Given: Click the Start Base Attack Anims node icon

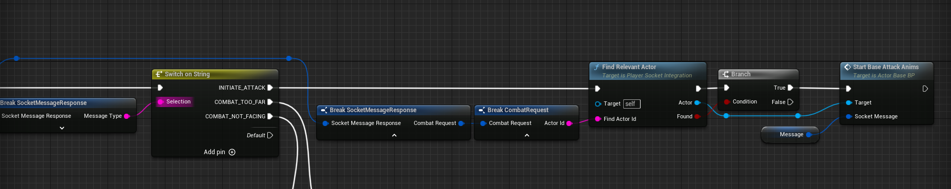Looking at the screenshot, I should point(848,67).
